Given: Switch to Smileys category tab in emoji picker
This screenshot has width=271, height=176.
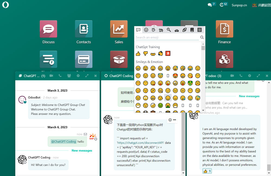Looking at the screenshot, I should coord(146,30).
